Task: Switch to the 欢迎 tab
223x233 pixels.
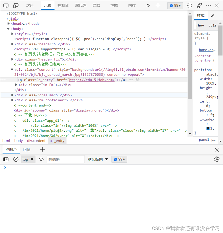Action: pyautogui.click(x=30, y=5)
